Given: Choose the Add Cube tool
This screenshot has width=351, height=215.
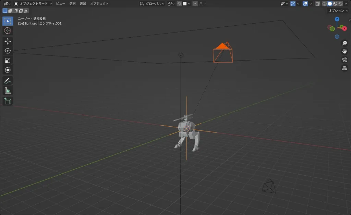Looking at the screenshot, I should 8,101.
